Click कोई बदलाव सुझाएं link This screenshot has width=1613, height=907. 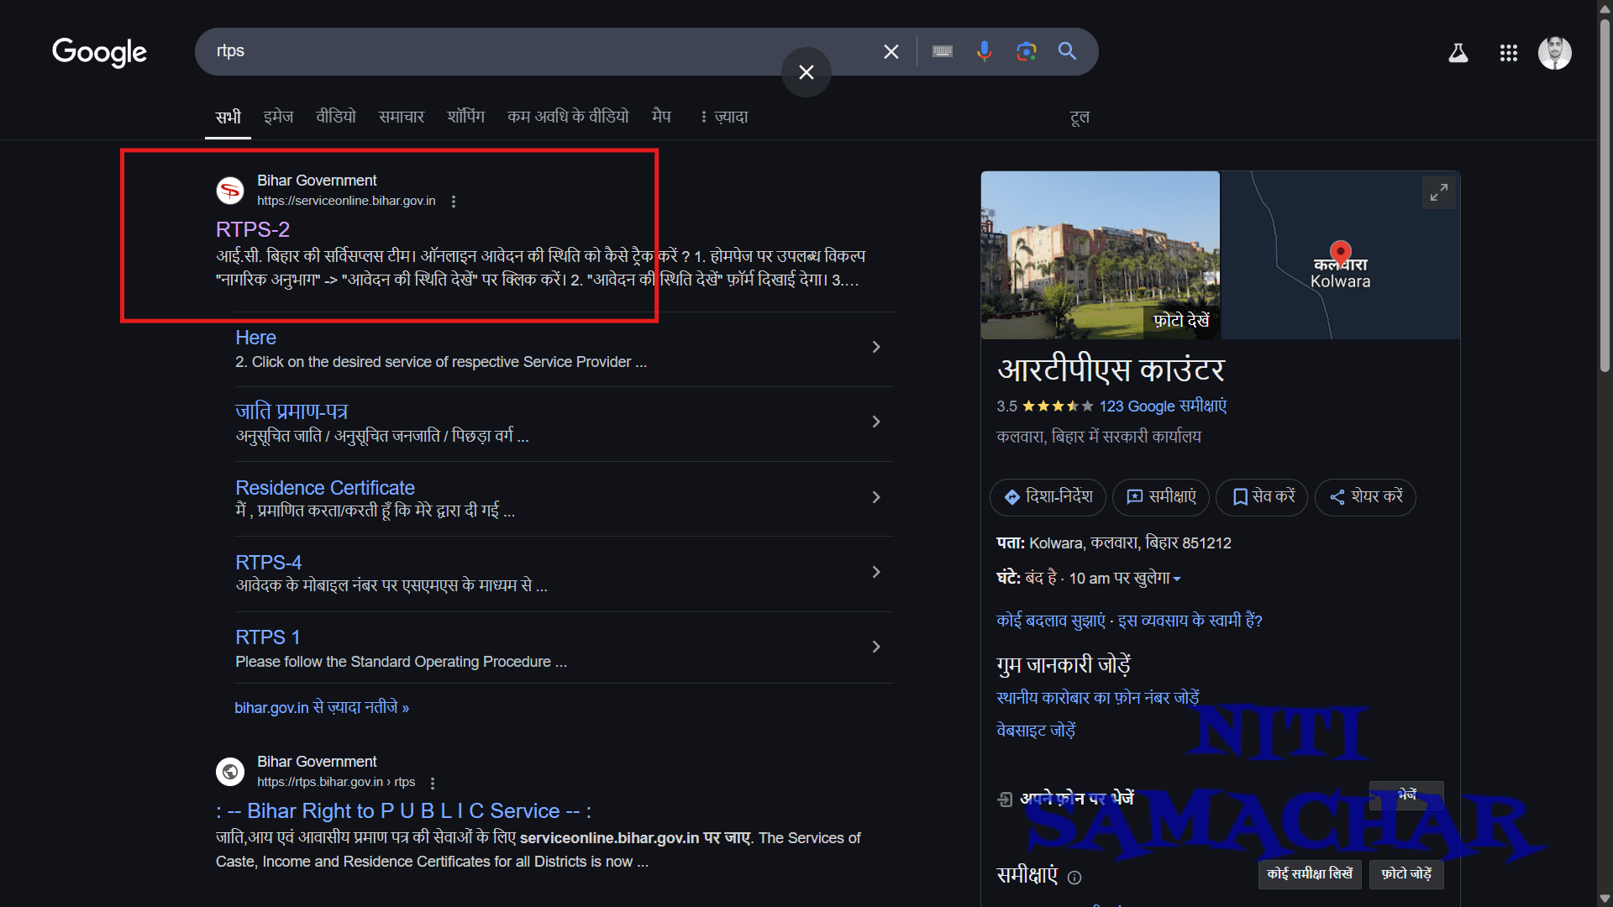[x=1051, y=621]
